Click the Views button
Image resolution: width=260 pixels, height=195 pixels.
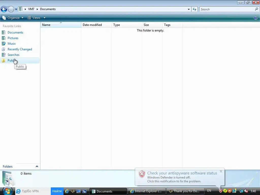pos(34,18)
